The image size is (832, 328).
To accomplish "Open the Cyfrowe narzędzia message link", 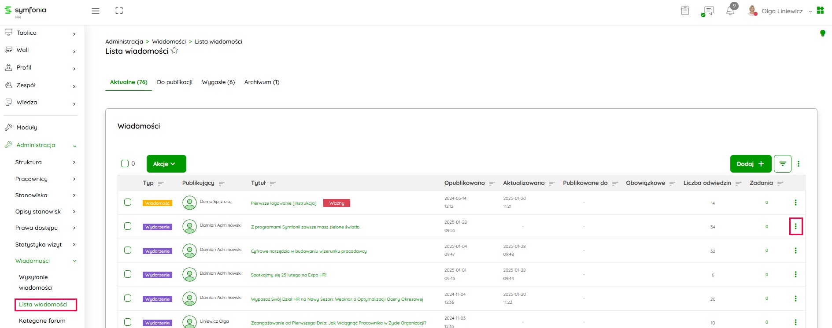I will 308,251.
